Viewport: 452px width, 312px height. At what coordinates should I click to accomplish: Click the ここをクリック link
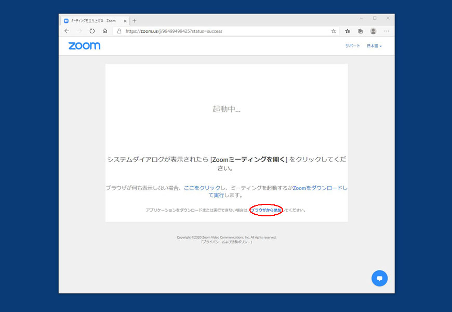pos(202,188)
